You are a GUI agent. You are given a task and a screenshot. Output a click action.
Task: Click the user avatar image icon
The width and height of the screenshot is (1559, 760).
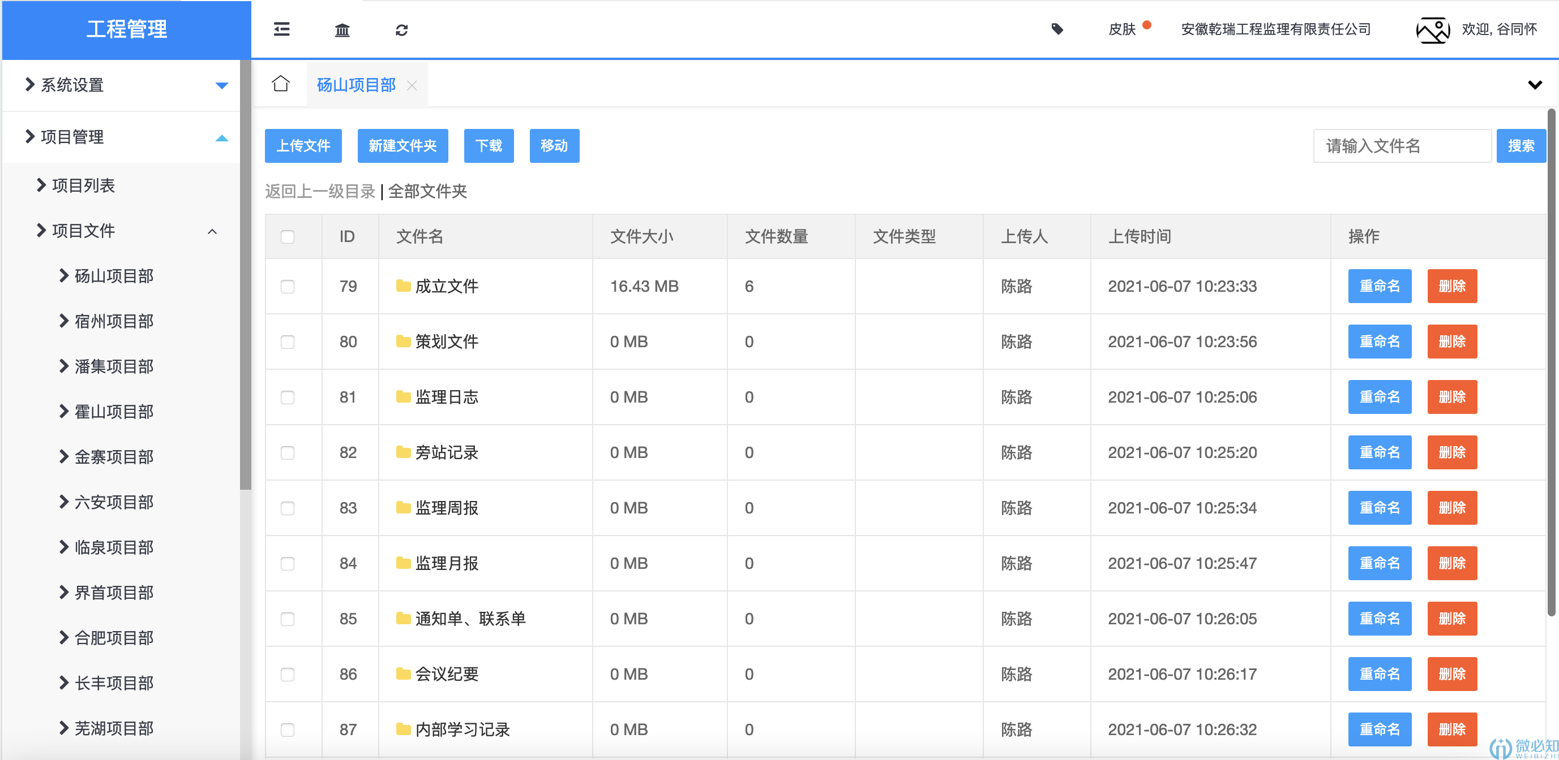coord(1433,29)
